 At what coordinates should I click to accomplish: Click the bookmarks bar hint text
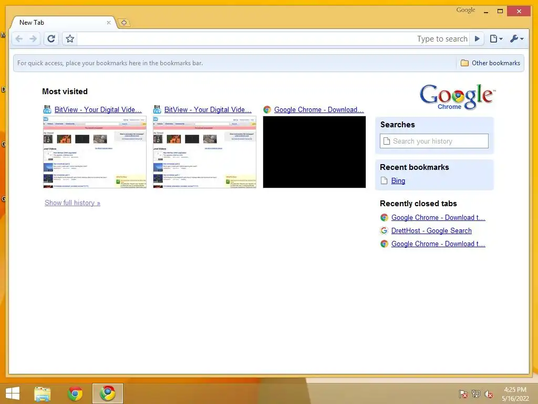tap(110, 63)
